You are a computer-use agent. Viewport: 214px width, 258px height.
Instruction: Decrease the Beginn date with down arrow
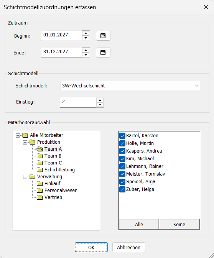pos(86,38)
